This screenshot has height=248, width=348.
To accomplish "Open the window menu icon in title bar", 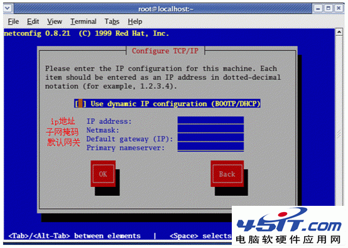I will (8, 9).
